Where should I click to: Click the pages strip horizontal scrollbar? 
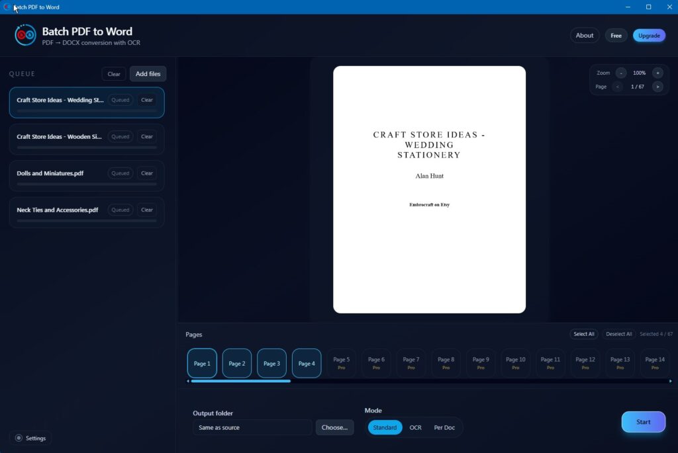pyautogui.click(x=241, y=381)
